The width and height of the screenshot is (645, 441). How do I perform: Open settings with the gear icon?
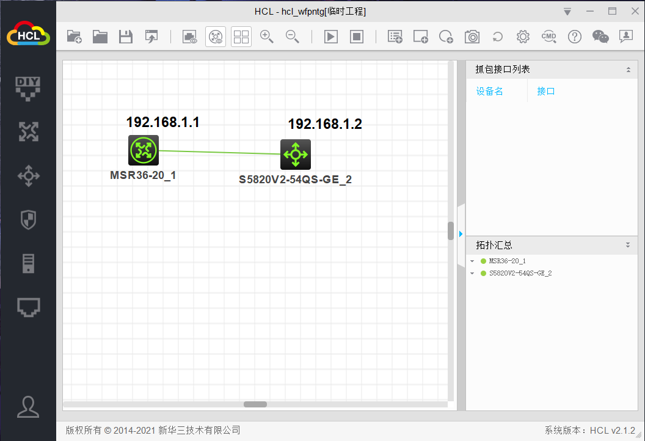pos(523,37)
